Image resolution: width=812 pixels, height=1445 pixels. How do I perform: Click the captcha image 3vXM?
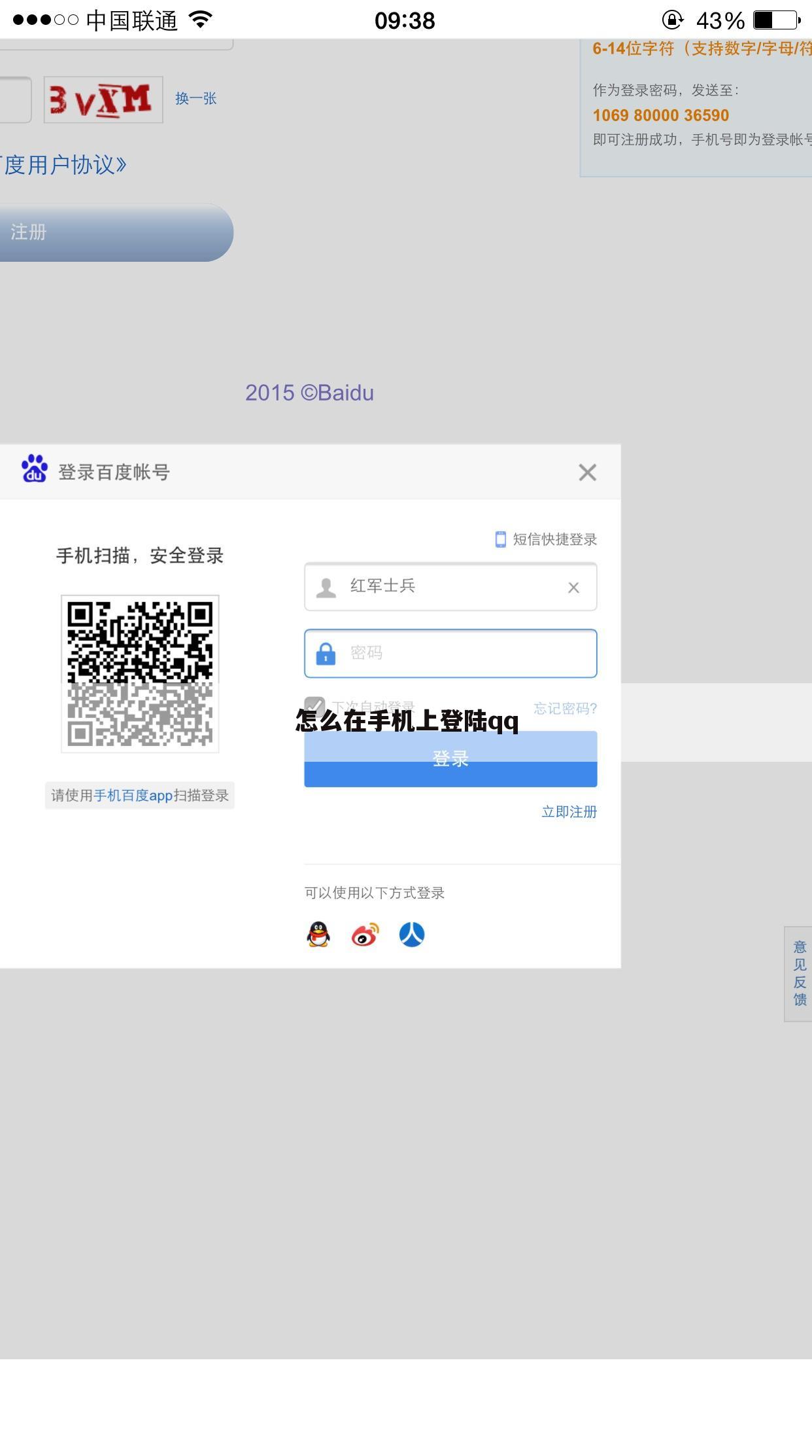103,99
